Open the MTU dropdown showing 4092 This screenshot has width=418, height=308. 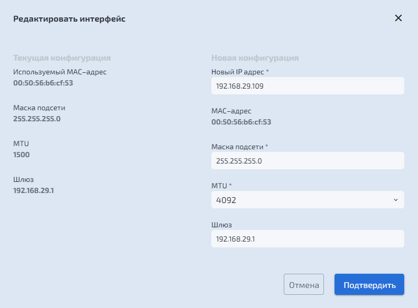pyautogui.click(x=308, y=200)
